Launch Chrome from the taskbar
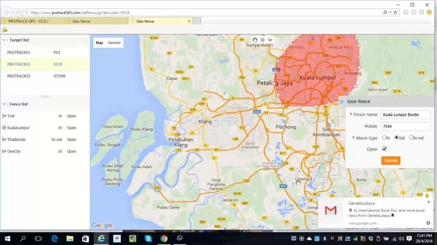 (164, 238)
